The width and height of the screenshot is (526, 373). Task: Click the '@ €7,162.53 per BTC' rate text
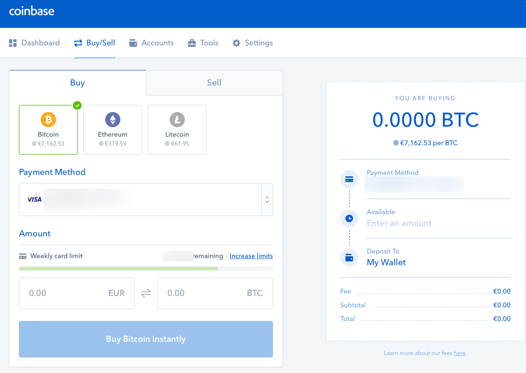click(426, 143)
